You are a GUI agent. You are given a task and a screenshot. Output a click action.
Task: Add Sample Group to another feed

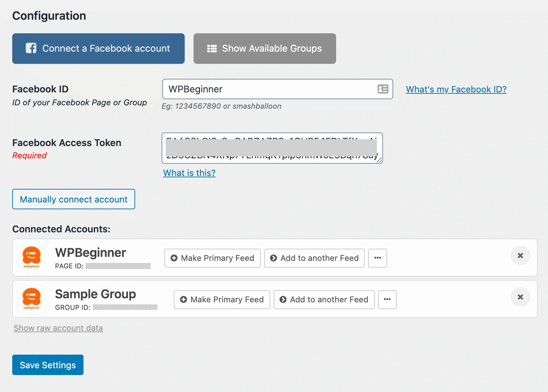coord(324,300)
